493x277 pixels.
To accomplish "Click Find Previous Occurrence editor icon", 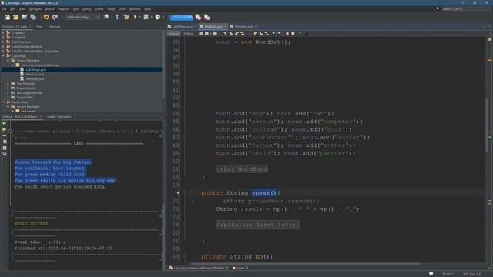I will [231, 34].
